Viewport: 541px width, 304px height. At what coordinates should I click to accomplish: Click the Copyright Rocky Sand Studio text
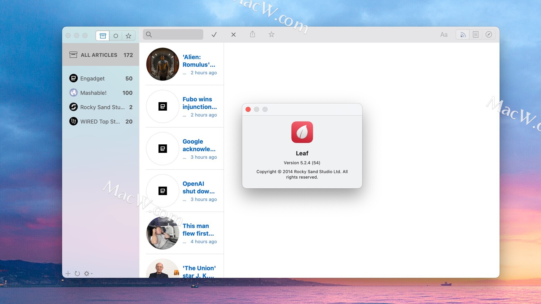pyautogui.click(x=302, y=174)
